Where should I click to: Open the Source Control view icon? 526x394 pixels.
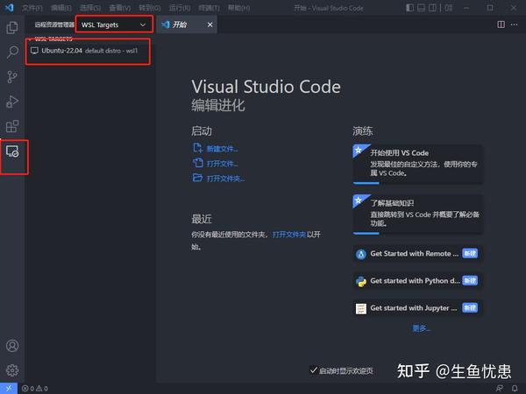(x=12, y=77)
